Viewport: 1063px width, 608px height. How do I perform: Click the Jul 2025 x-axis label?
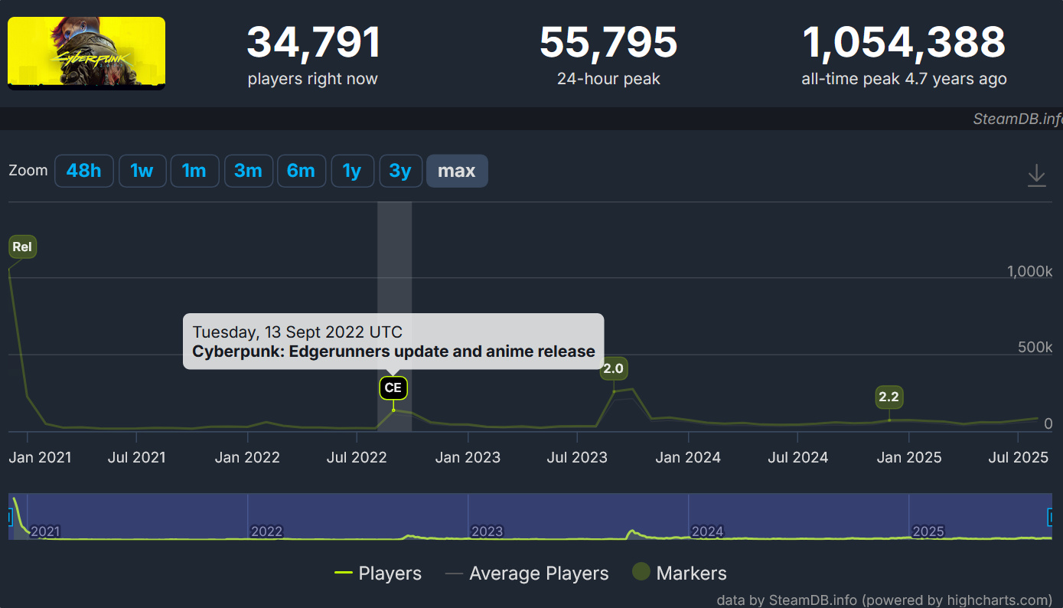coord(1019,458)
